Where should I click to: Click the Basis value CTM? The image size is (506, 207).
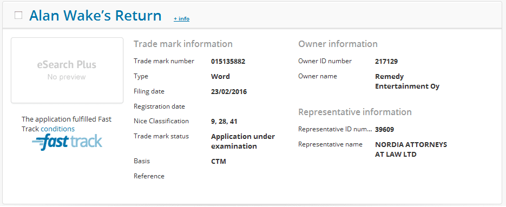click(x=219, y=161)
